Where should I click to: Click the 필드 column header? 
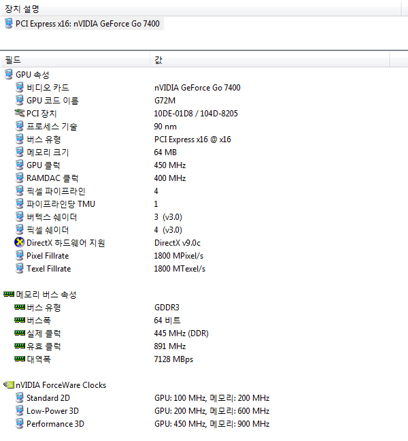tap(75, 60)
